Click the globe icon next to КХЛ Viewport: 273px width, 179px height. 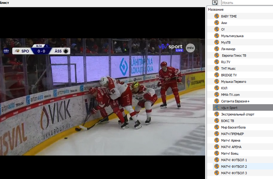click(x=217, y=88)
